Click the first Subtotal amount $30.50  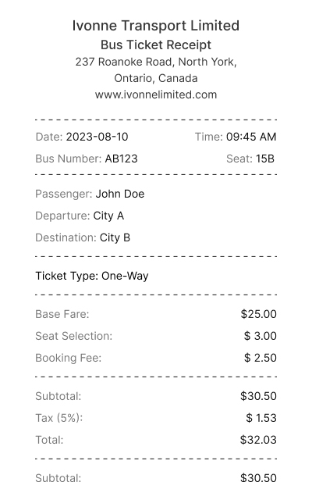[259, 396]
